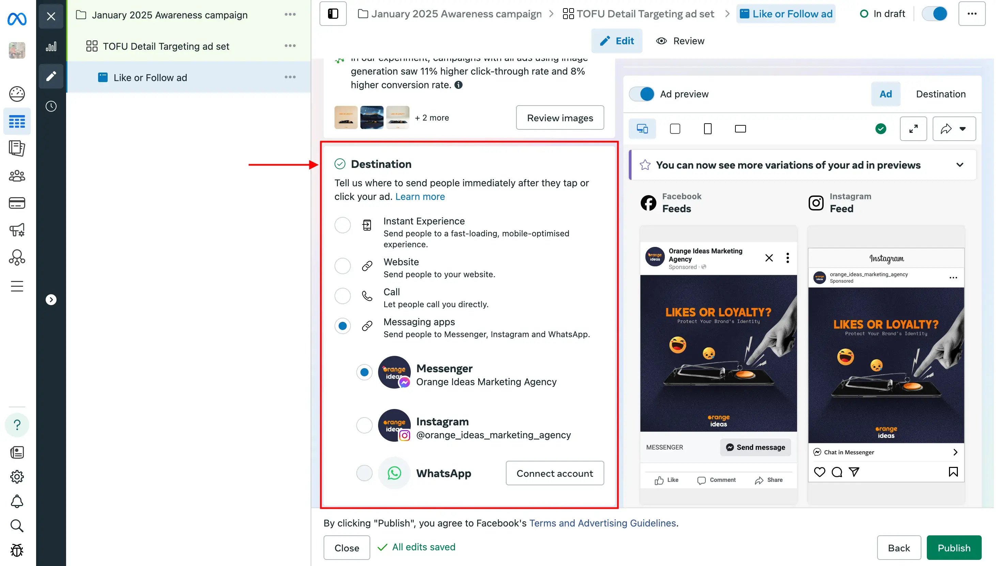
Task: Click the Publish button to launch ad
Action: (953, 548)
